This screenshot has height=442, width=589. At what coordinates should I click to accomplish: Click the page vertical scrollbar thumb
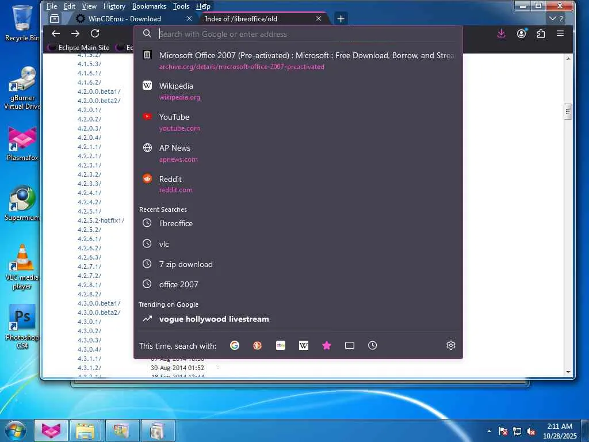(568, 112)
